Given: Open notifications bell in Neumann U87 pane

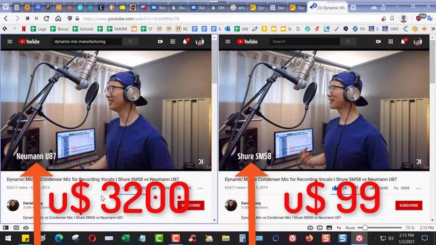Looking at the screenshot, I should 185,42.
